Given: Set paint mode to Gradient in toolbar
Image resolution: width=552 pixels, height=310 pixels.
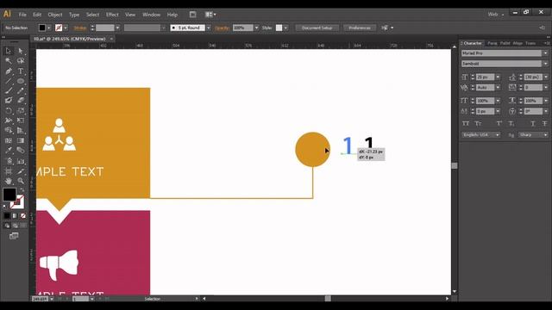Looking at the screenshot, I should pyautogui.click(x=15, y=216).
